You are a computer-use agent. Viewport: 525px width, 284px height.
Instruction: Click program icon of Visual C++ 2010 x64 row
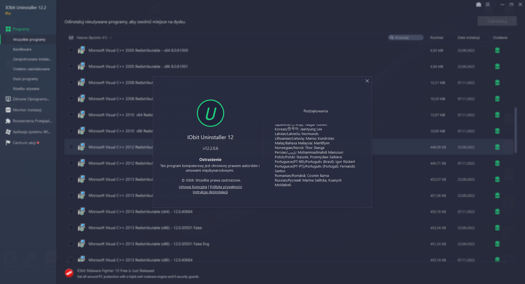point(81,115)
